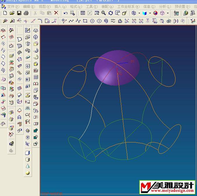Click the Instance array grid icon
This screenshot has height=196, width=197.
tap(36, 77)
